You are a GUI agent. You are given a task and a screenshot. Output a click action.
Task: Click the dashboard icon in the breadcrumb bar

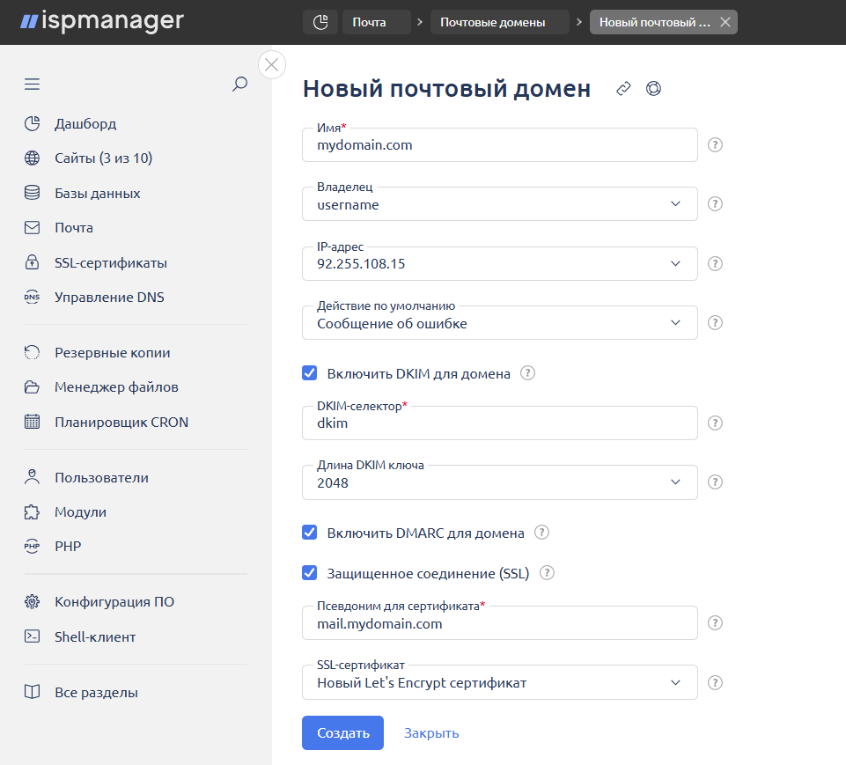[320, 22]
